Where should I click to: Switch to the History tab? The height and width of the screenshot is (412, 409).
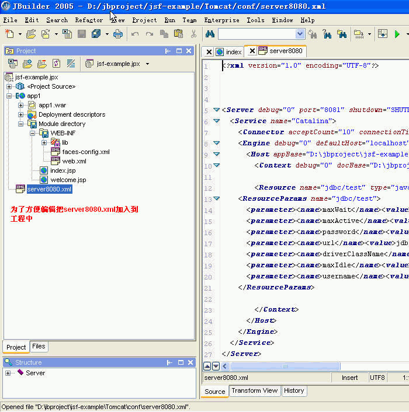tap(294, 390)
